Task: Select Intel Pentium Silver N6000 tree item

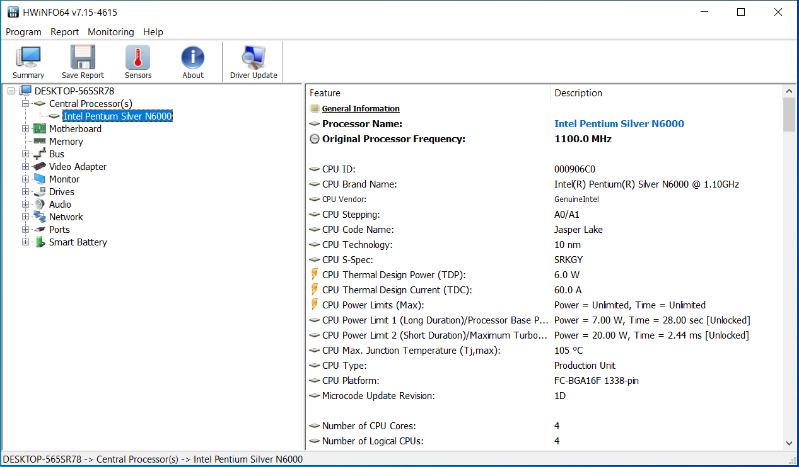Action: coord(117,116)
